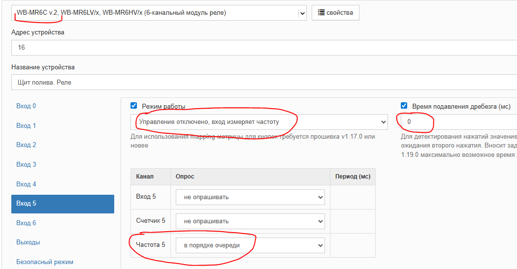The width and height of the screenshot is (517, 269).
Task: Open the Выходы section
Action: coord(28,242)
